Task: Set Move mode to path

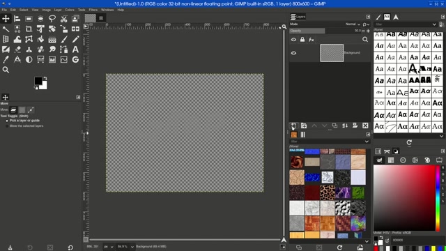Action: (31, 110)
